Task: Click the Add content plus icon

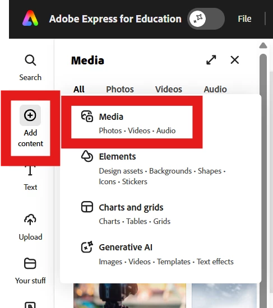Action: point(30,115)
